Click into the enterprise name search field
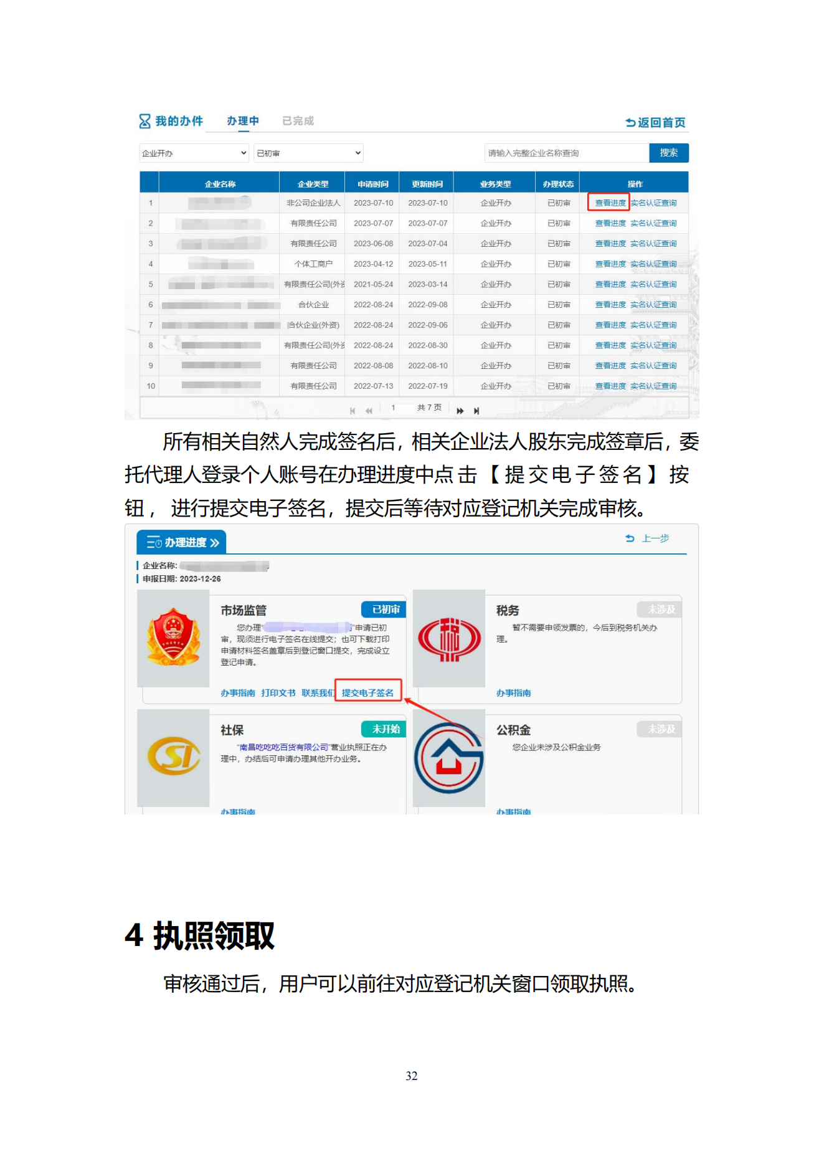The height and width of the screenshot is (1166, 824). point(566,153)
